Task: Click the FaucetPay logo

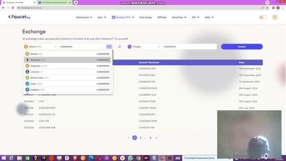Action: tap(19, 17)
